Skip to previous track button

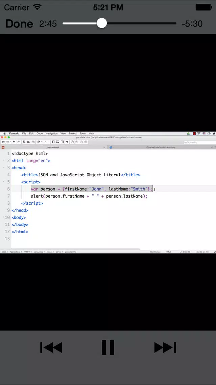51,347
